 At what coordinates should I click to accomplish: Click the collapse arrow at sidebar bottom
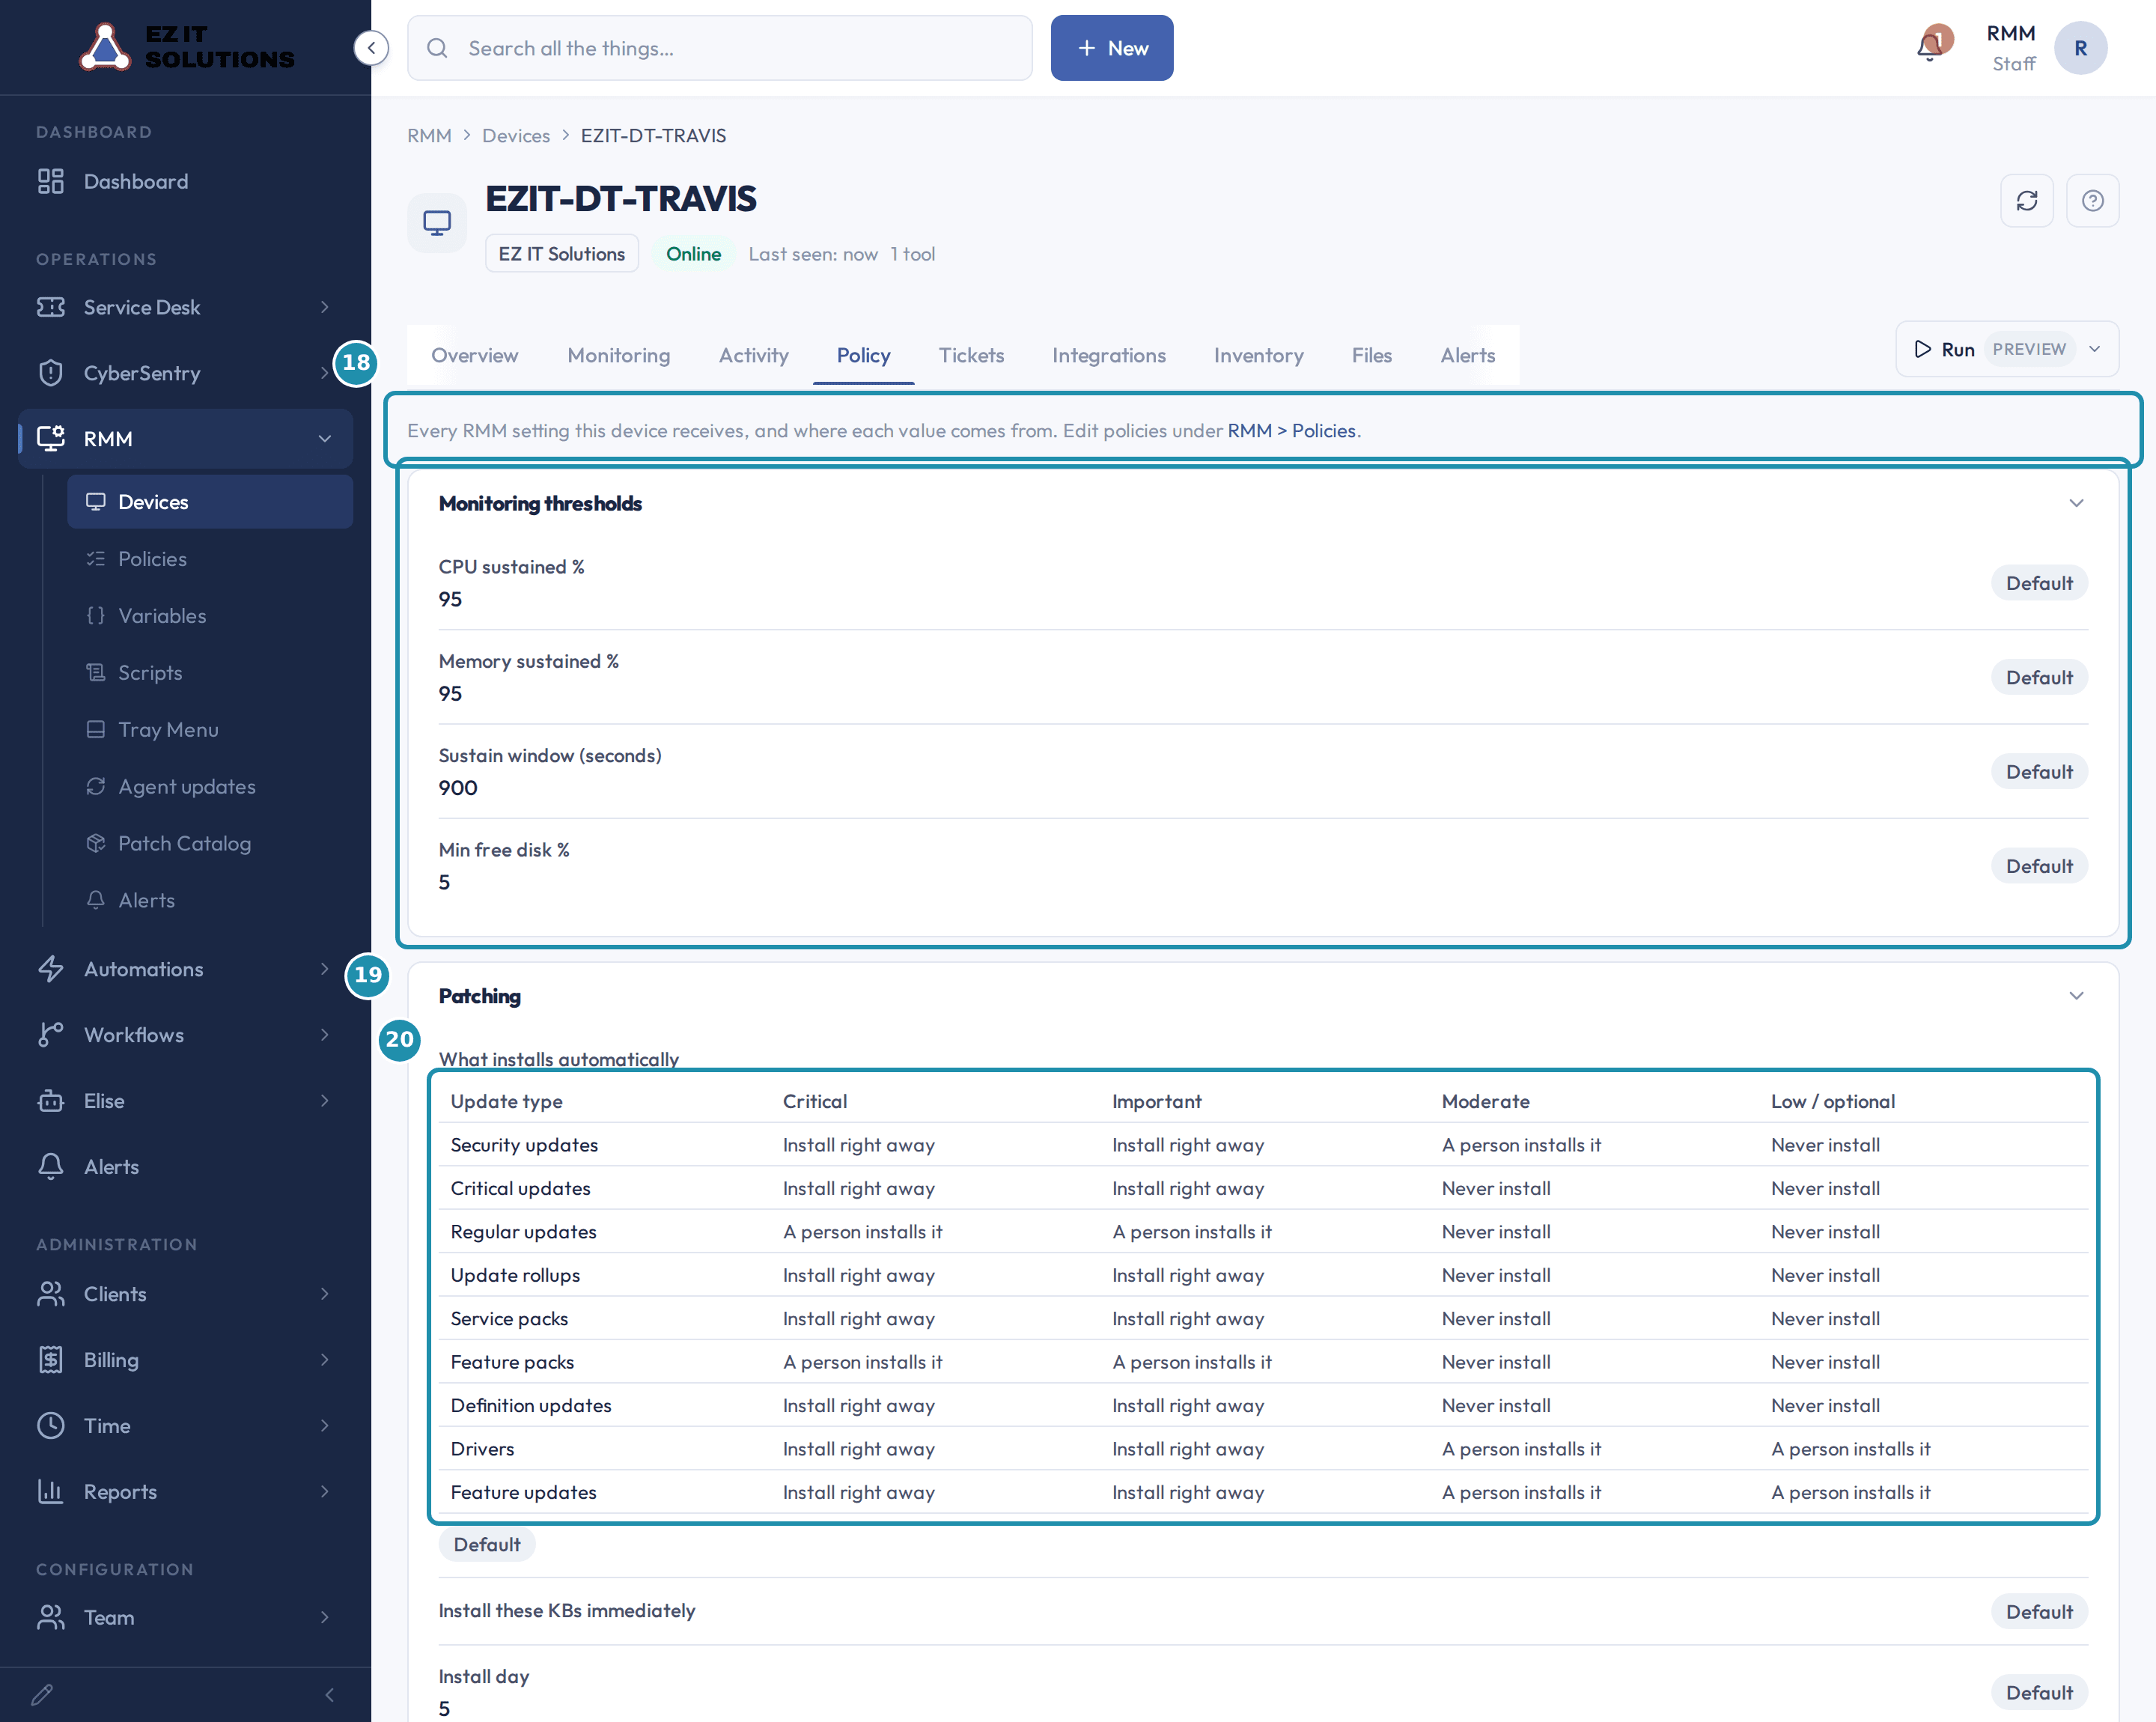[x=330, y=1695]
